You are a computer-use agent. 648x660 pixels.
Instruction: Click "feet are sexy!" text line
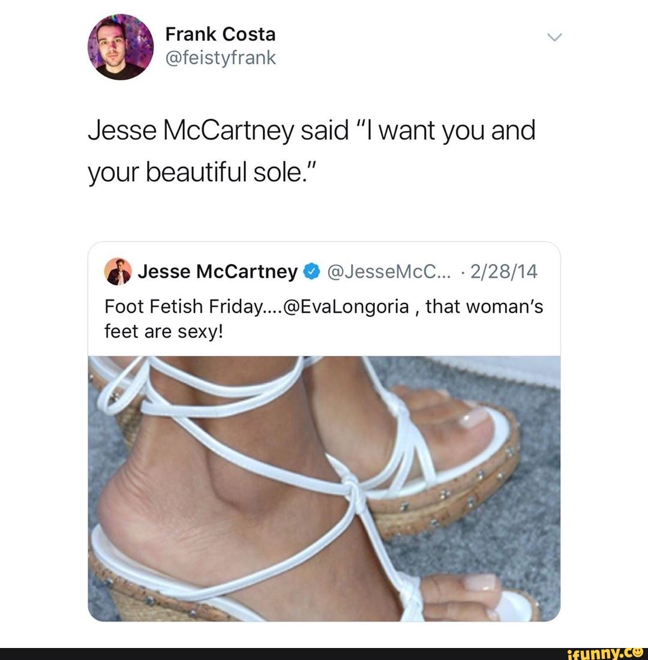point(163,332)
